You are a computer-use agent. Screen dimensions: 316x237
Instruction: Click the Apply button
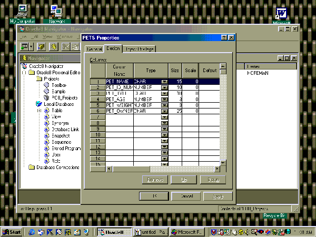pyautogui.click(x=218, y=196)
